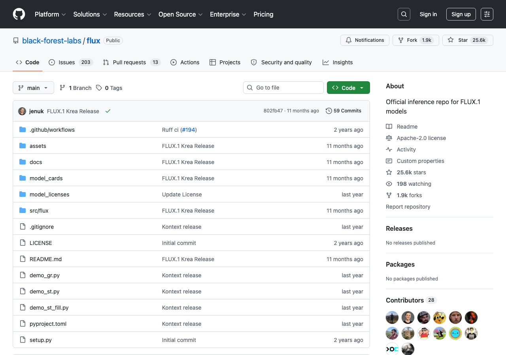Open the LICENSE file

point(41,243)
